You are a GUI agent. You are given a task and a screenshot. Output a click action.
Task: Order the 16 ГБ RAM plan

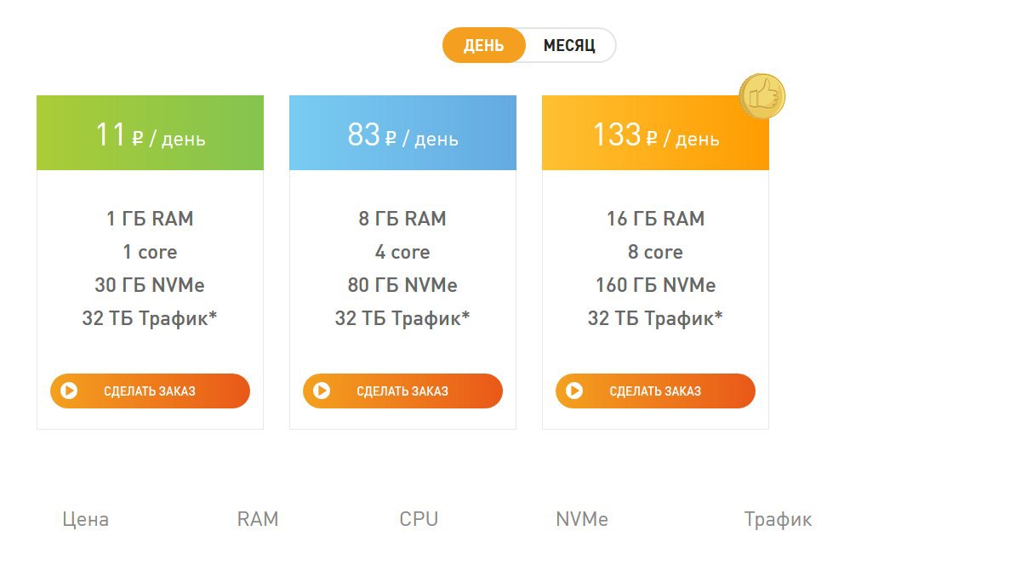point(655,391)
